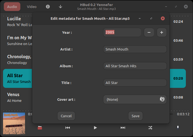
Task: Select the Chronology track in playlist
Action: click(x=18, y=60)
